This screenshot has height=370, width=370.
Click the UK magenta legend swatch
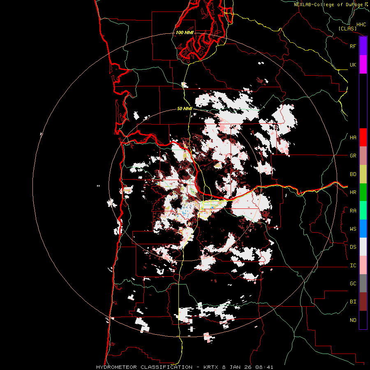(363, 65)
